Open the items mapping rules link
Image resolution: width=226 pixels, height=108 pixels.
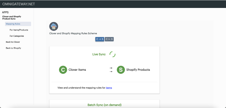(x=109, y=88)
